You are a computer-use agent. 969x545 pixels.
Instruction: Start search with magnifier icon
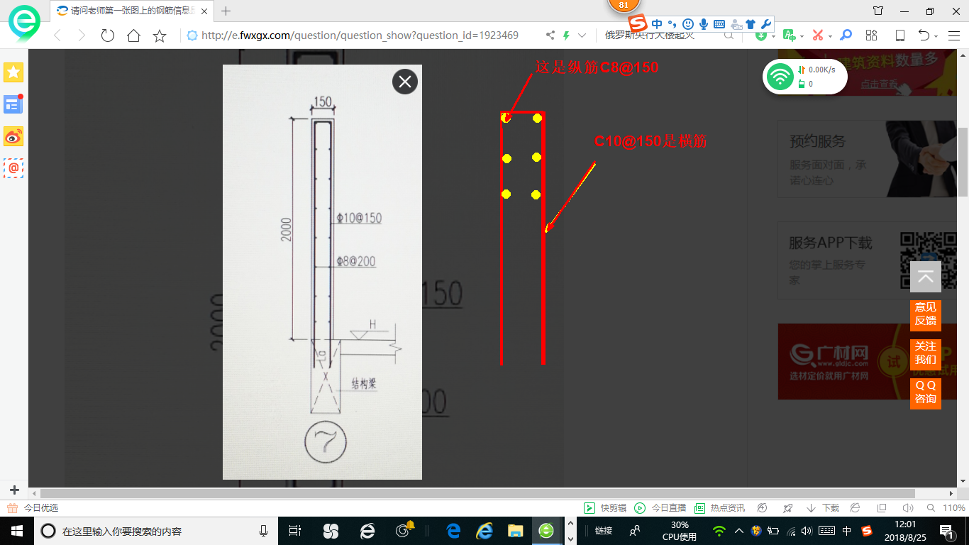pos(729,35)
